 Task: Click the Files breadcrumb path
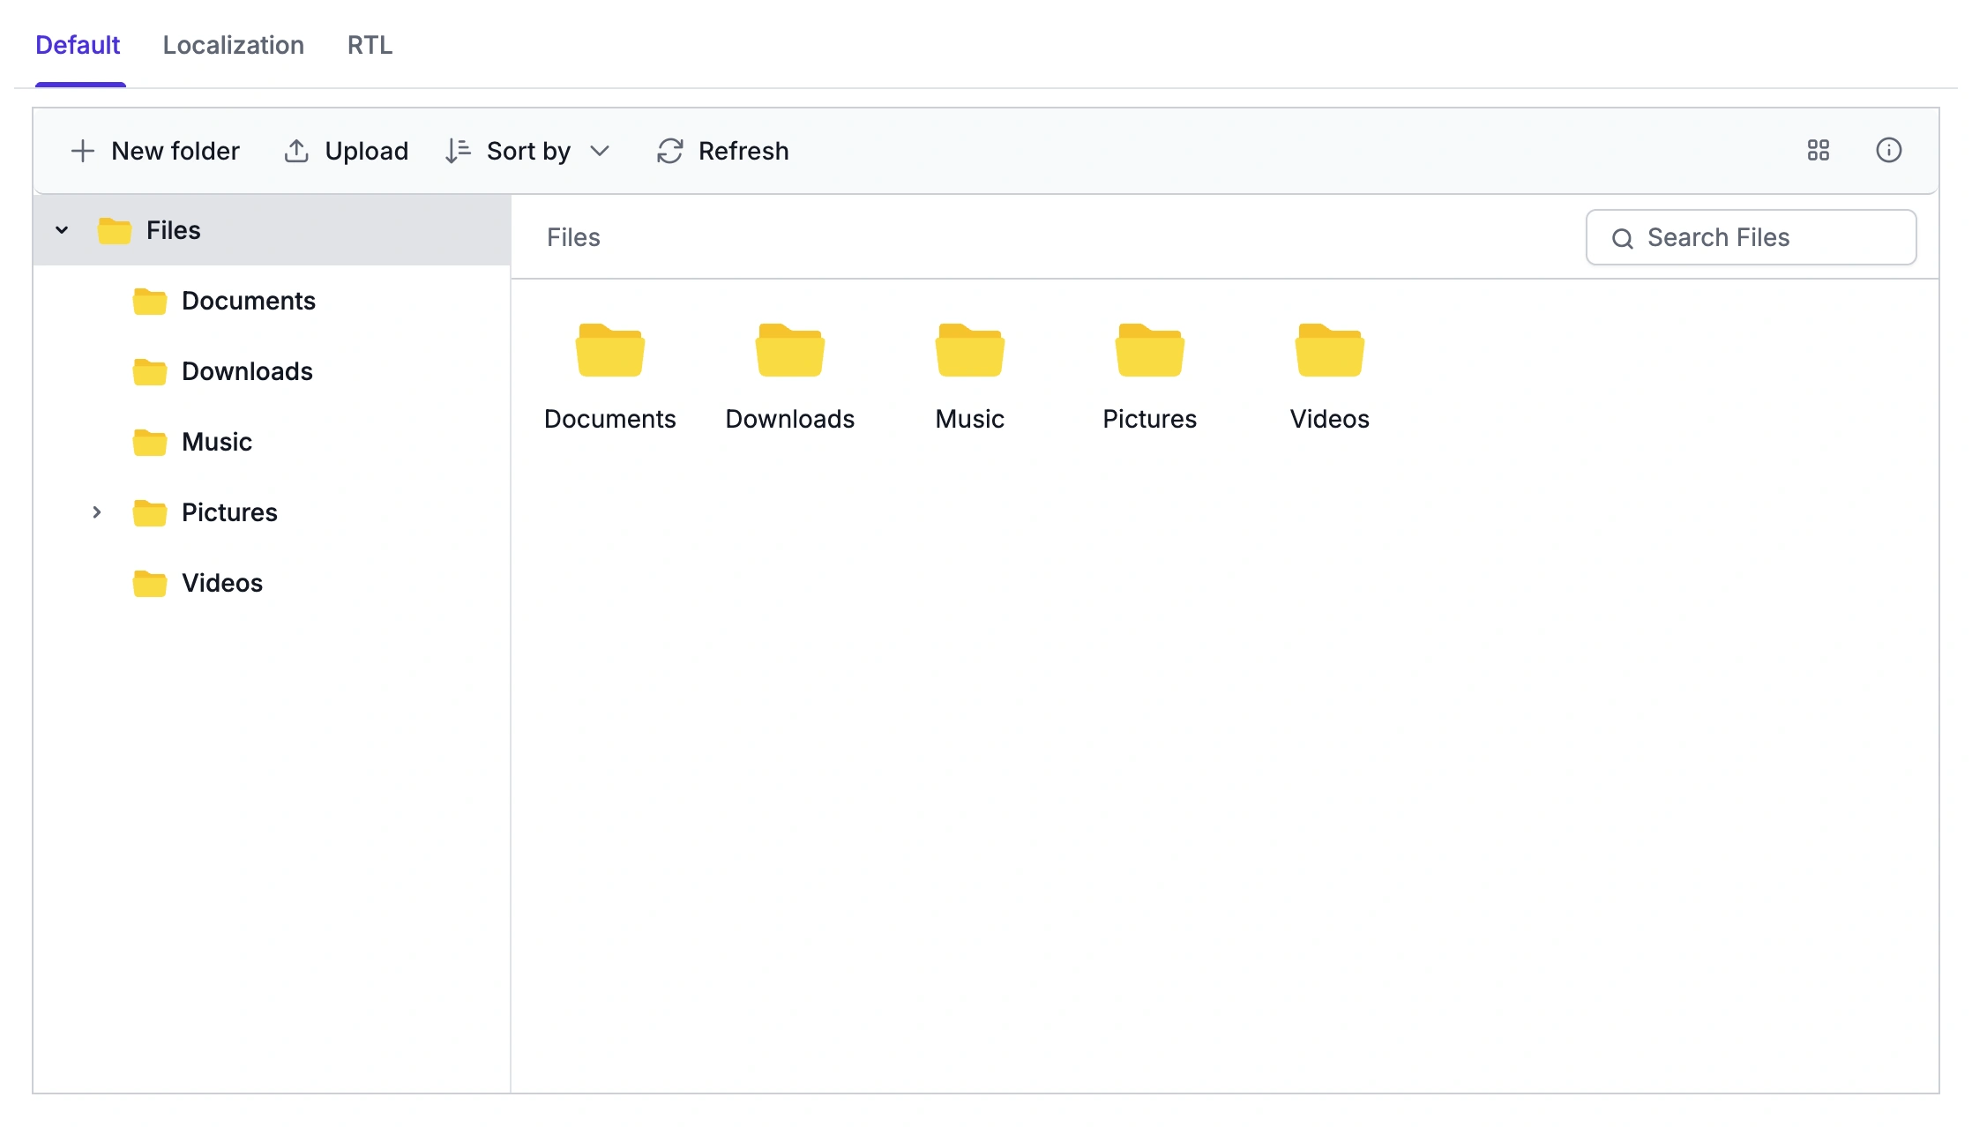click(573, 237)
